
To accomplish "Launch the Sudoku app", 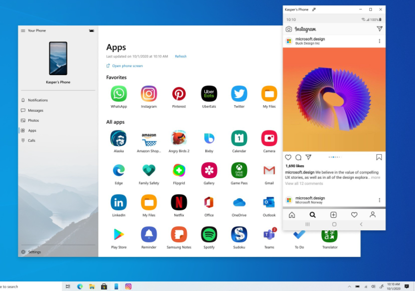I will click(239, 235).
